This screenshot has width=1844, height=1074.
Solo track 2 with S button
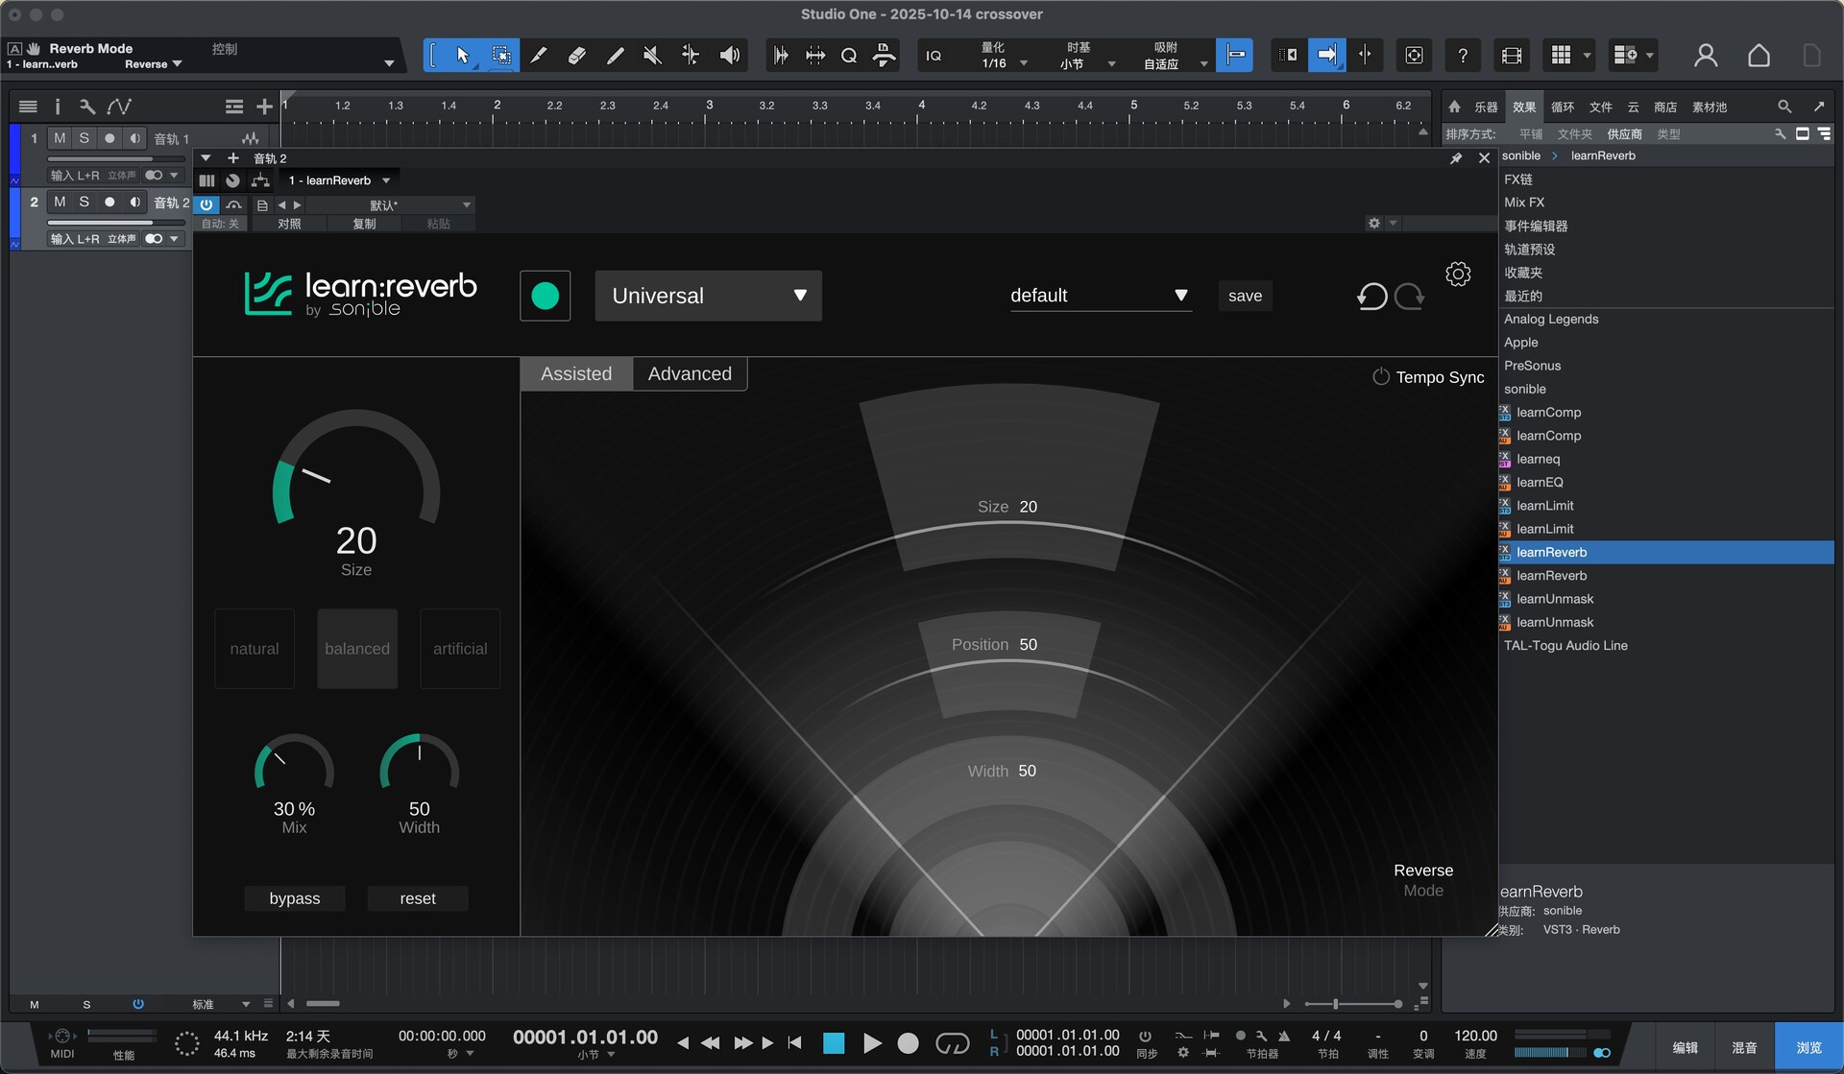click(85, 202)
